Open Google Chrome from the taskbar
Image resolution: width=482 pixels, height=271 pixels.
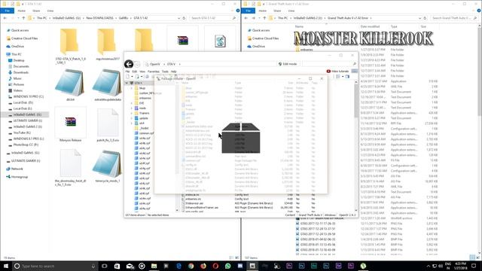click(191, 266)
